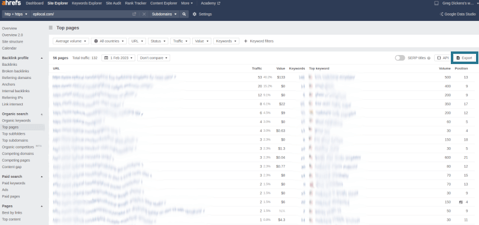Open Site Audit
This screenshot has width=479, height=225.
click(x=114, y=4)
